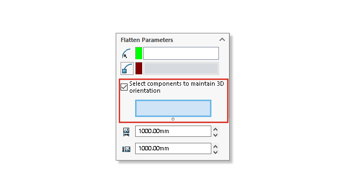Collapse the Flatten Parameters section
Viewport: 346px width, 194px height.
point(222,39)
